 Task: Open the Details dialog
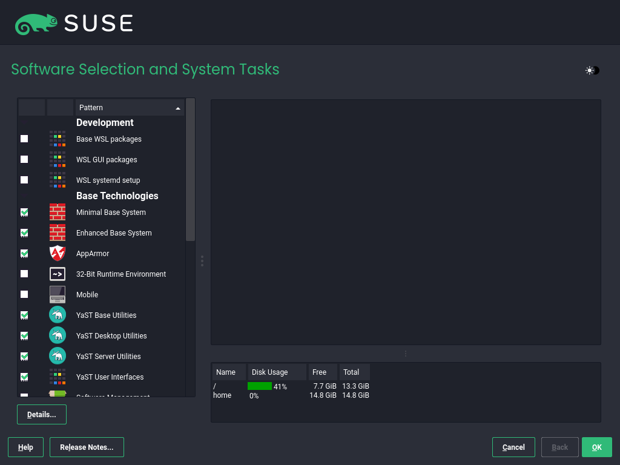pos(41,414)
